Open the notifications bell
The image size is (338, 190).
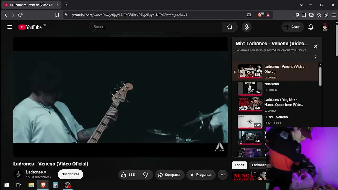coord(311,27)
